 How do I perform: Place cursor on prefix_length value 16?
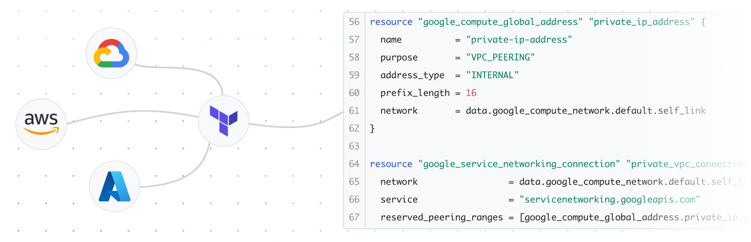tap(471, 93)
